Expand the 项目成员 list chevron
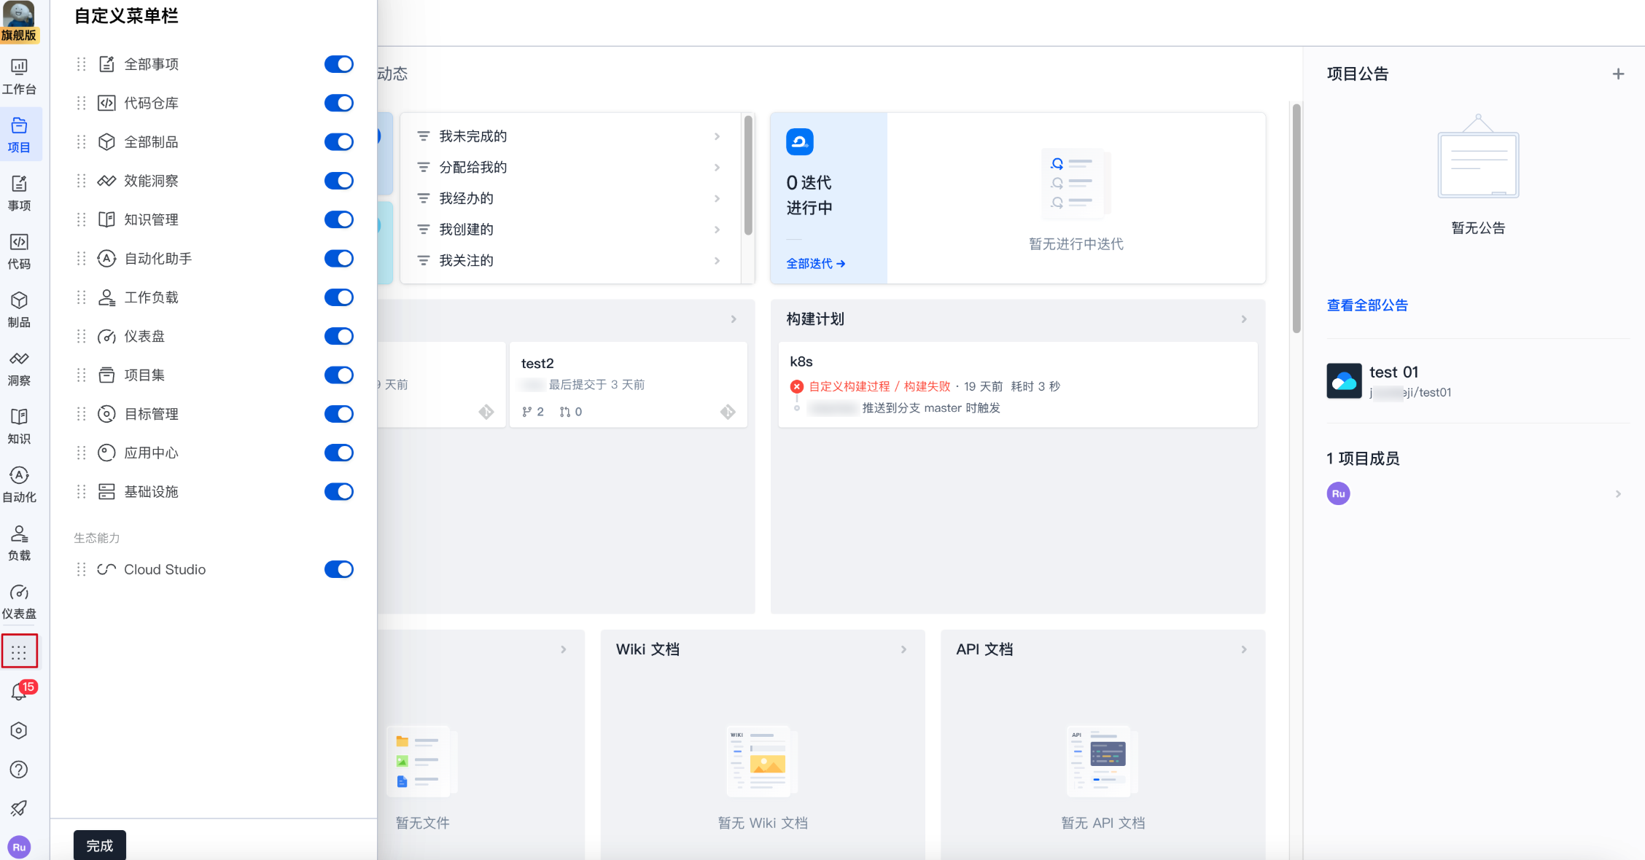Image resolution: width=1645 pixels, height=860 pixels. pyautogui.click(x=1618, y=494)
